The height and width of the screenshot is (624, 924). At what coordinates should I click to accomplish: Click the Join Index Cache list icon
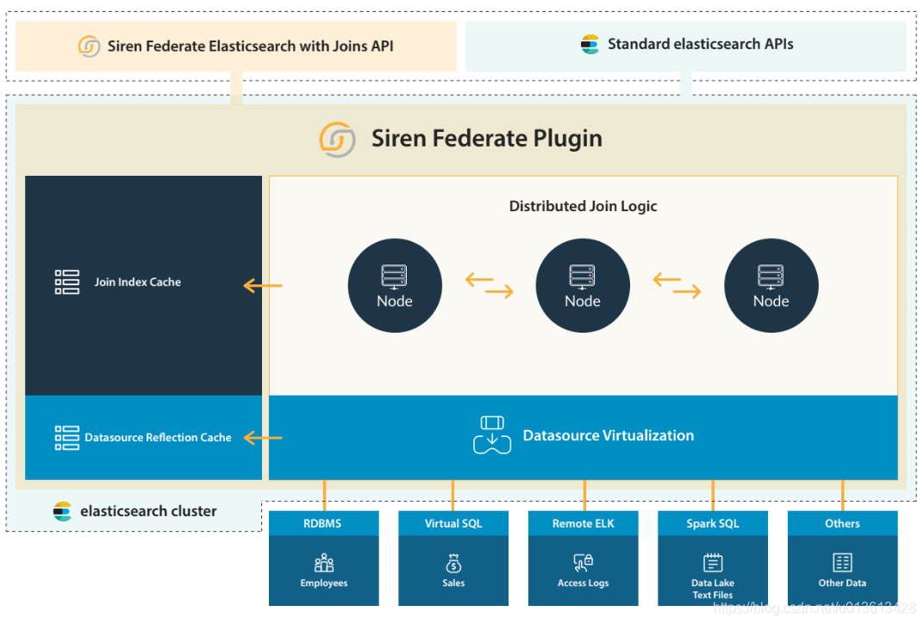click(67, 282)
